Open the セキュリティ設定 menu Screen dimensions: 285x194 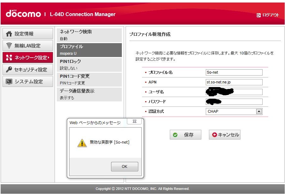(28, 69)
